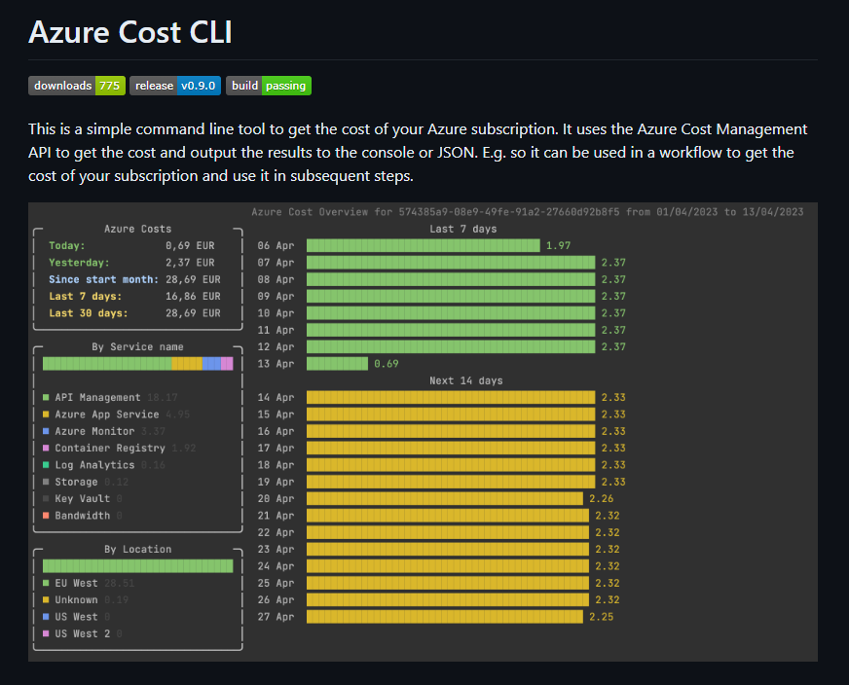Image resolution: width=849 pixels, height=685 pixels.
Task: Click the 'Last 7 days:' cost label
Action: tap(86, 296)
